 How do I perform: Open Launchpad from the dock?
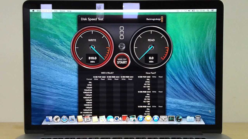pos(57,119)
